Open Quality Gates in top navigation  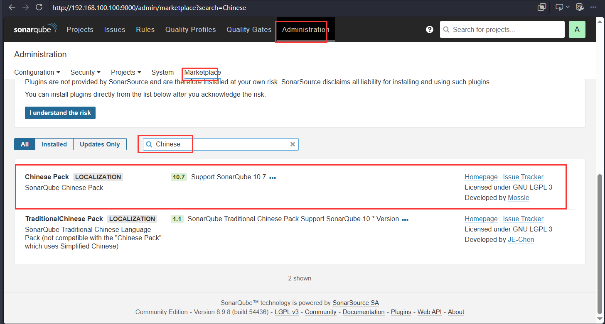click(249, 29)
